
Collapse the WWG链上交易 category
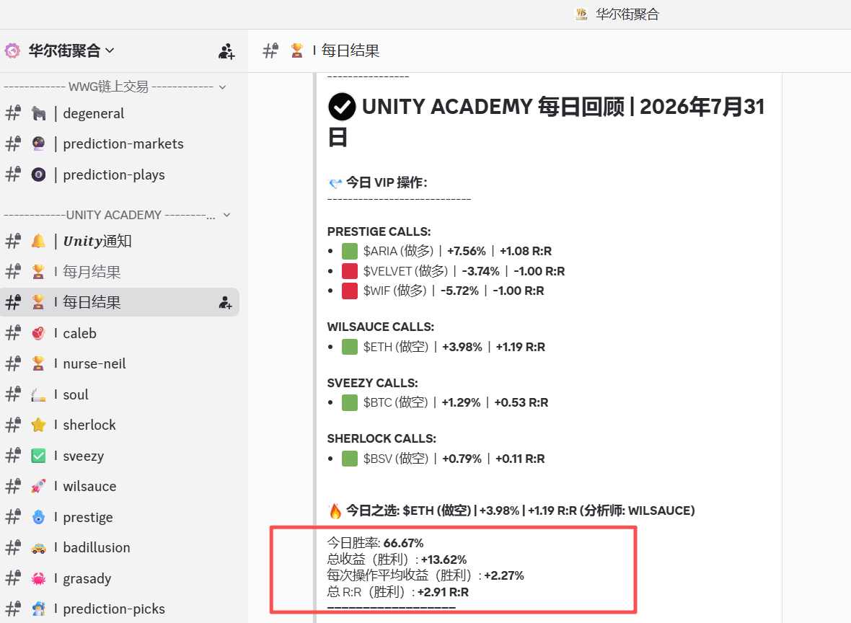pyautogui.click(x=222, y=87)
